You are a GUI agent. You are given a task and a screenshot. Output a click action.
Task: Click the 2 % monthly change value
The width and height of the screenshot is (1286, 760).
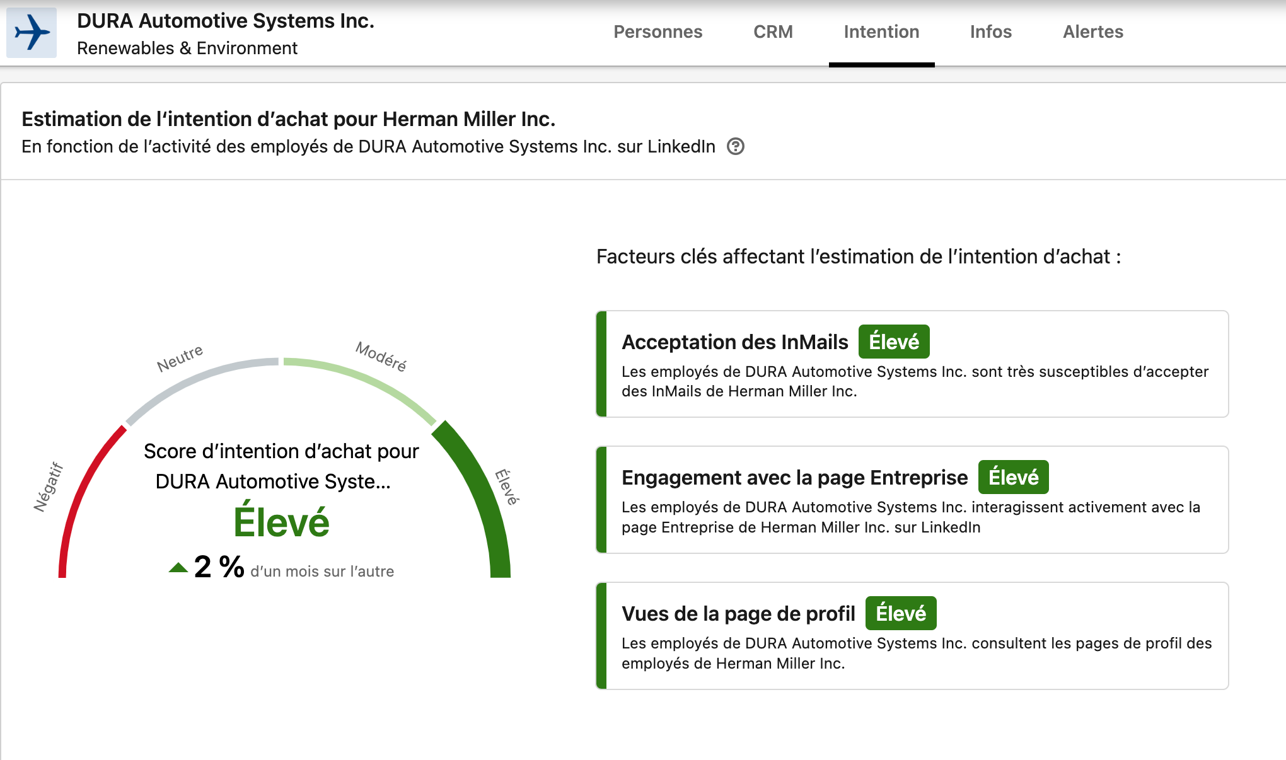(x=219, y=567)
